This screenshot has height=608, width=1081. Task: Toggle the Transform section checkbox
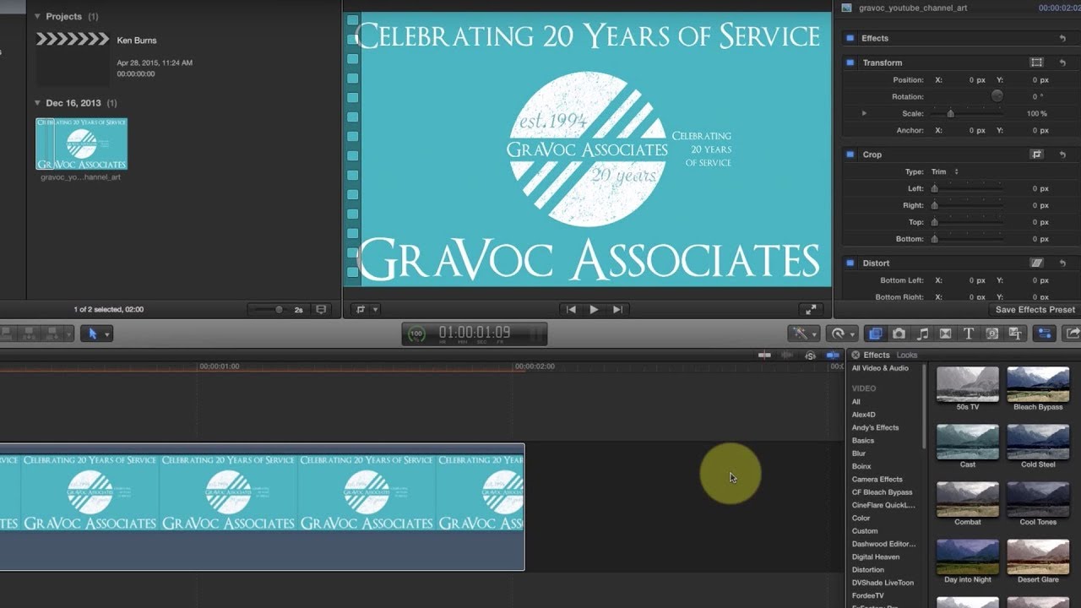point(850,62)
